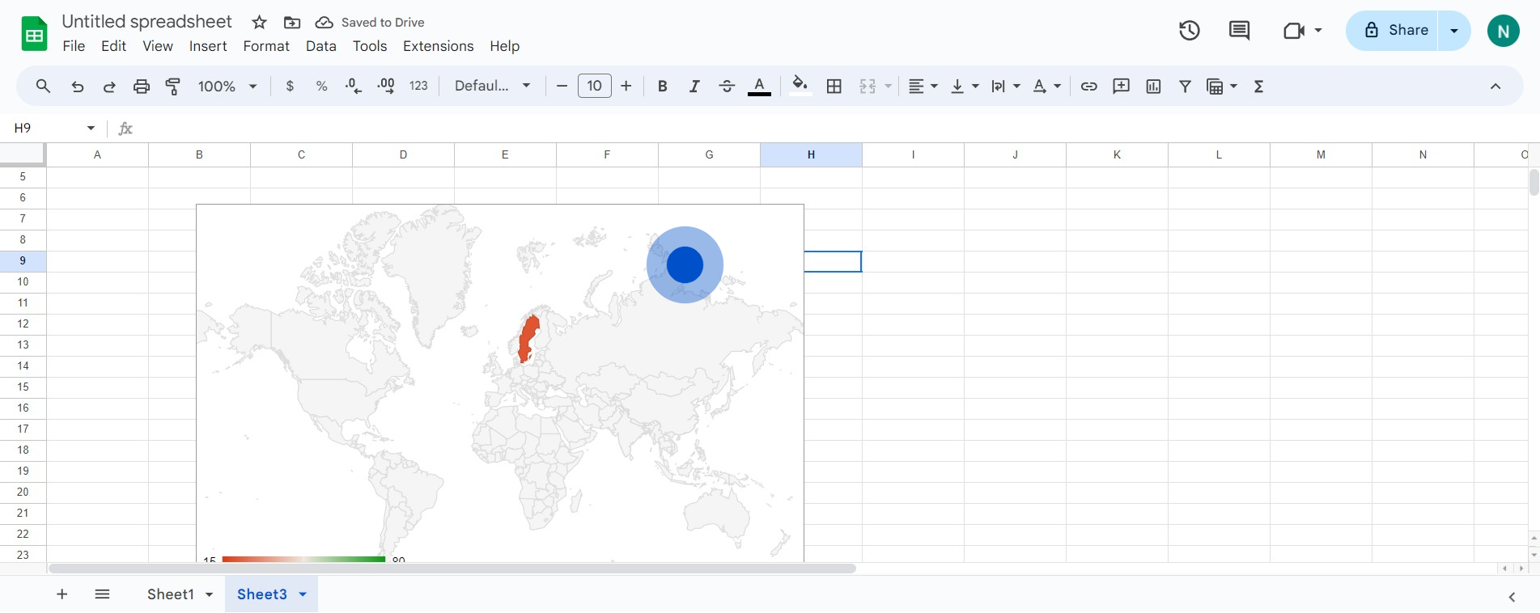Click the Merge cells icon

[x=868, y=86]
